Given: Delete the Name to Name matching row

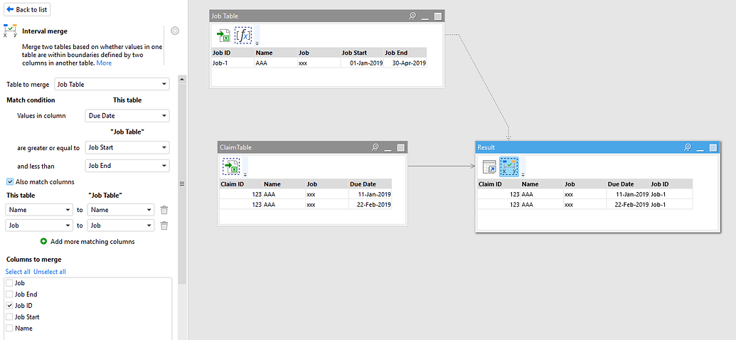Looking at the screenshot, I should (164, 210).
